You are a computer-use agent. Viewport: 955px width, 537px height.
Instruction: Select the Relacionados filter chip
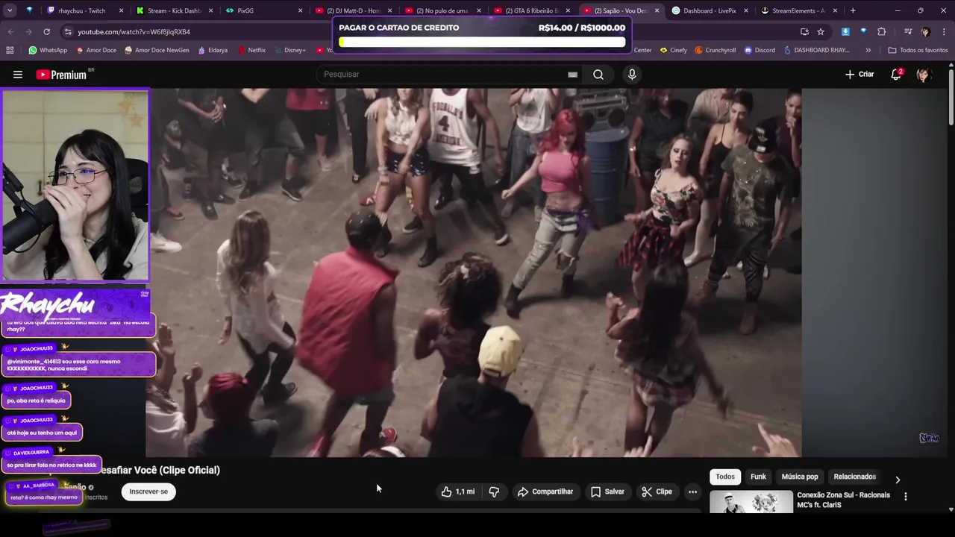854,477
